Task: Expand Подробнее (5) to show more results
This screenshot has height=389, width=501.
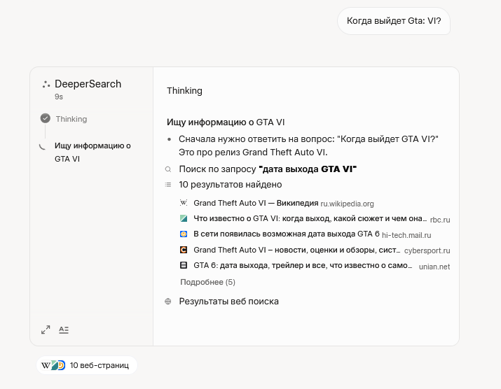Action: pos(207,282)
